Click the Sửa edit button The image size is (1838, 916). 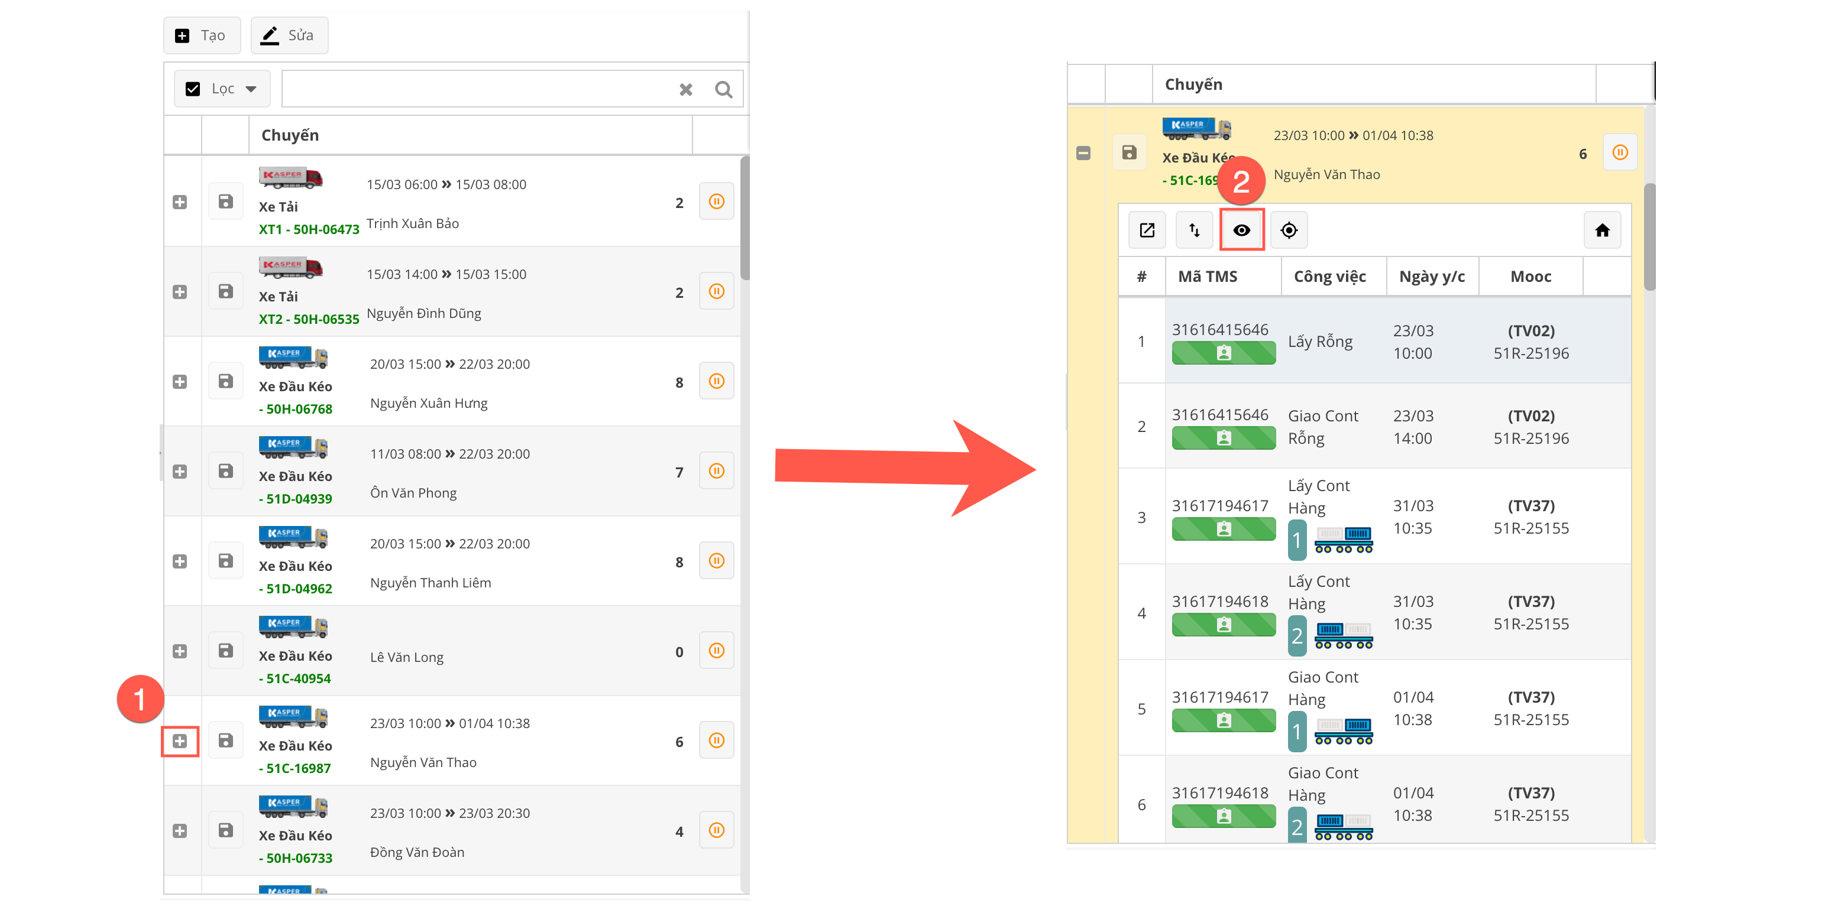(289, 35)
